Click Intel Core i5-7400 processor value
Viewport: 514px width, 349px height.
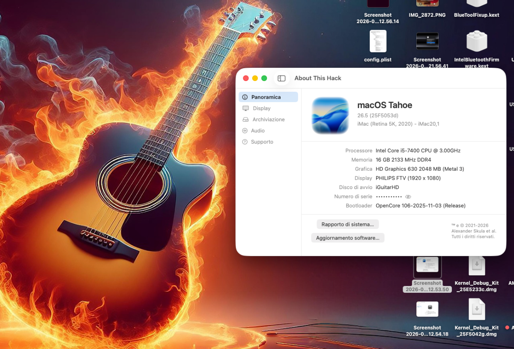point(418,150)
